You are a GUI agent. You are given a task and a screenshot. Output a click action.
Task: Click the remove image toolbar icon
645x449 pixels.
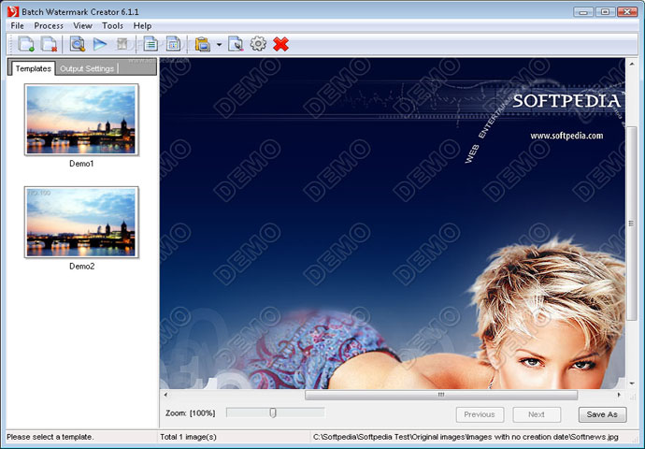[49, 44]
